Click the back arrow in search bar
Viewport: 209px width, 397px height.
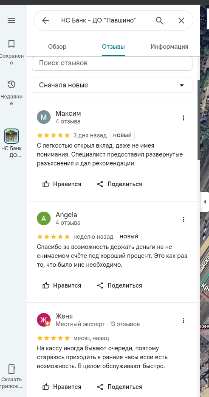[45, 20]
